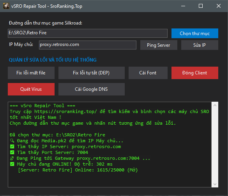Viewport: 228px width, 196px height.
Task: Click the log line === vSro Repair Tool ===
Action: 42,106
